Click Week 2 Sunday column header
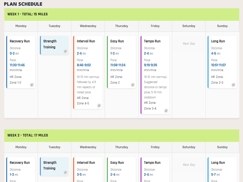Image resolution: width=243 pixels, height=182 pixels. [x=222, y=147]
